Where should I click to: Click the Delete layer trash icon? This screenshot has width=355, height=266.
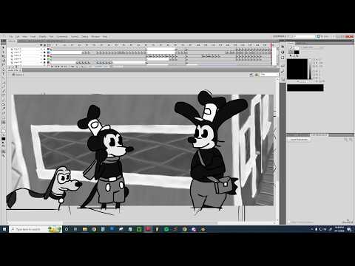[16, 67]
